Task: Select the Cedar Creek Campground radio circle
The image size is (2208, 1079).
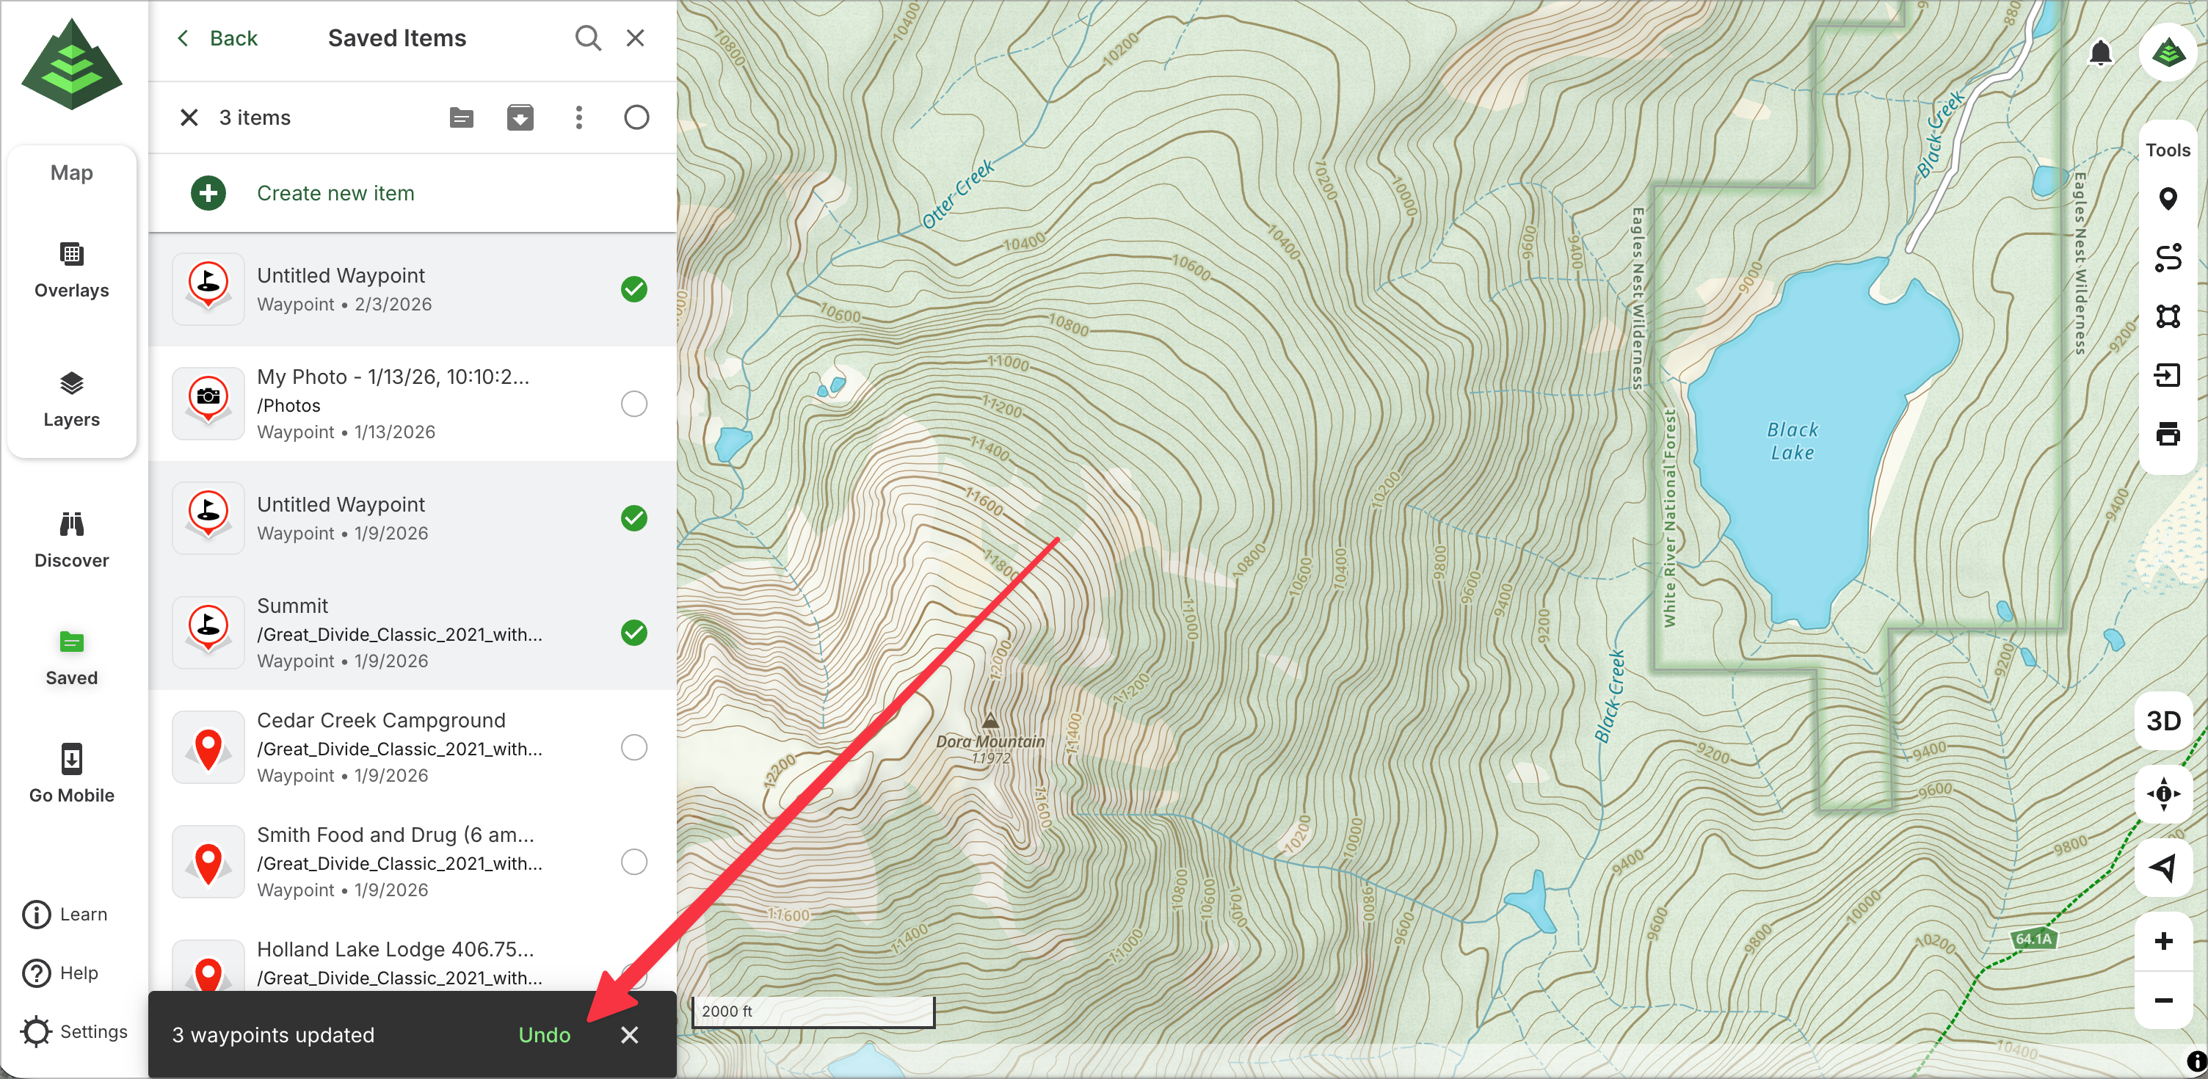Action: [633, 747]
